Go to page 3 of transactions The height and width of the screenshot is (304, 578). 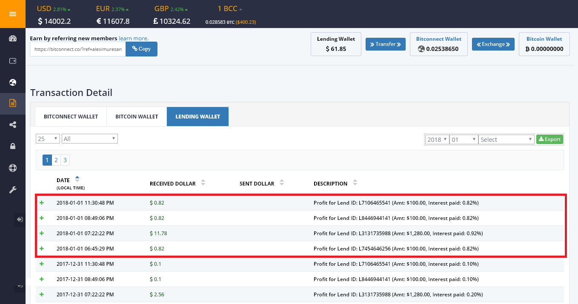point(65,160)
